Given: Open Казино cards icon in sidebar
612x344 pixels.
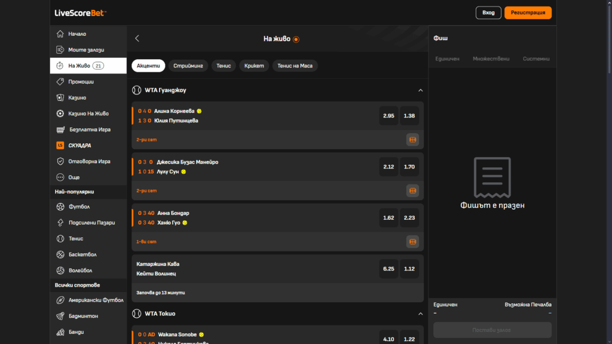Looking at the screenshot, I should click(60, 98).
